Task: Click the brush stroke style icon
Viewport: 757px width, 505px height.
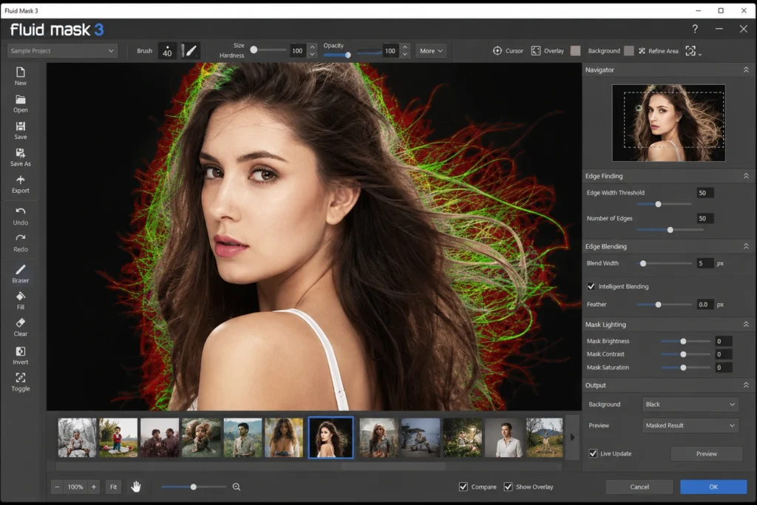Action: point(189,51)
